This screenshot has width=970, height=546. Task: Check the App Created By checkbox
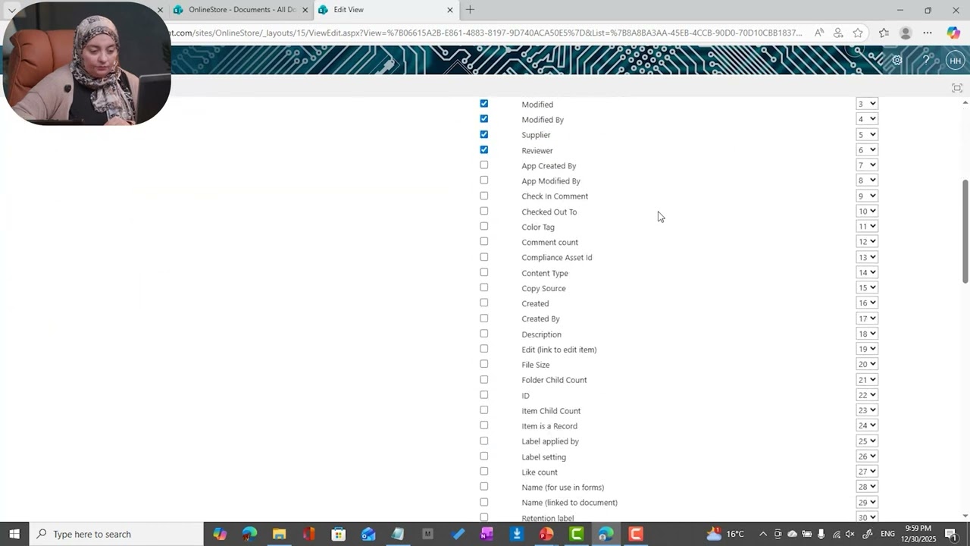(x=484, y=165)
